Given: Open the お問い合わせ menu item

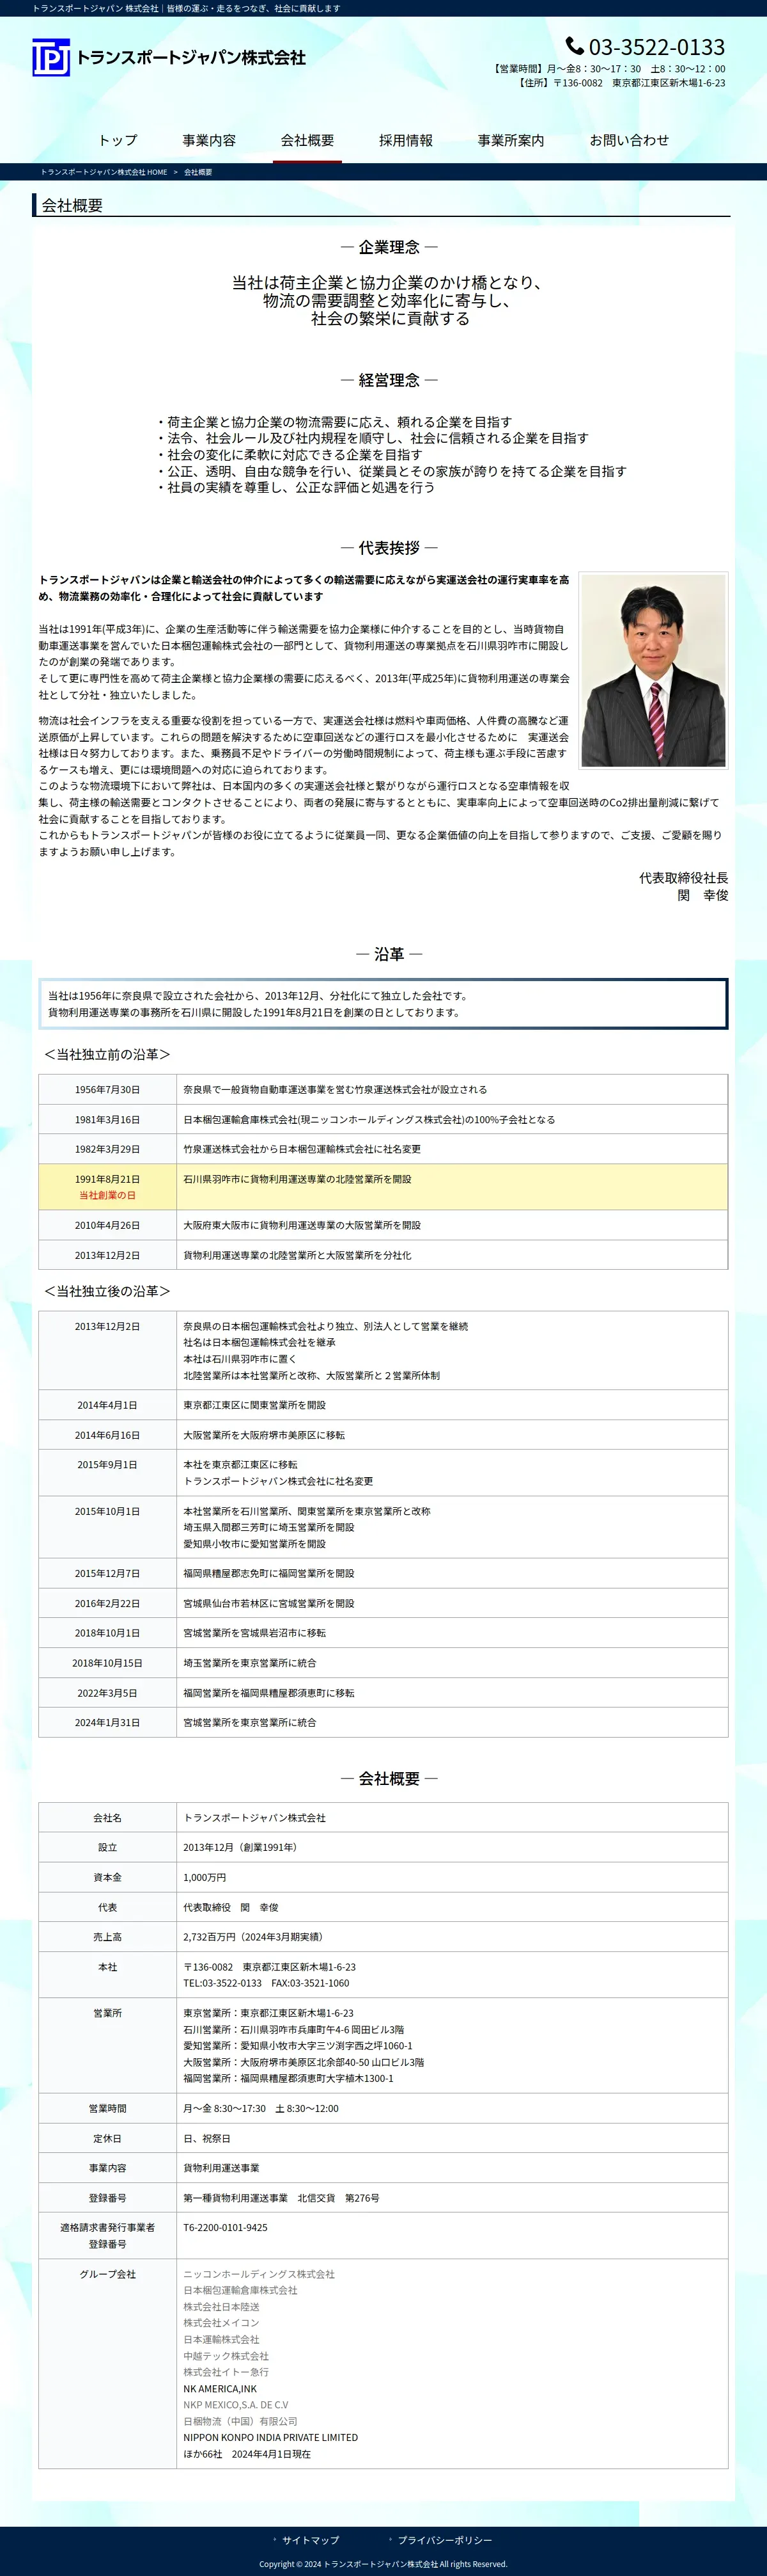Looking at the screenshot, I should [629, 140].
